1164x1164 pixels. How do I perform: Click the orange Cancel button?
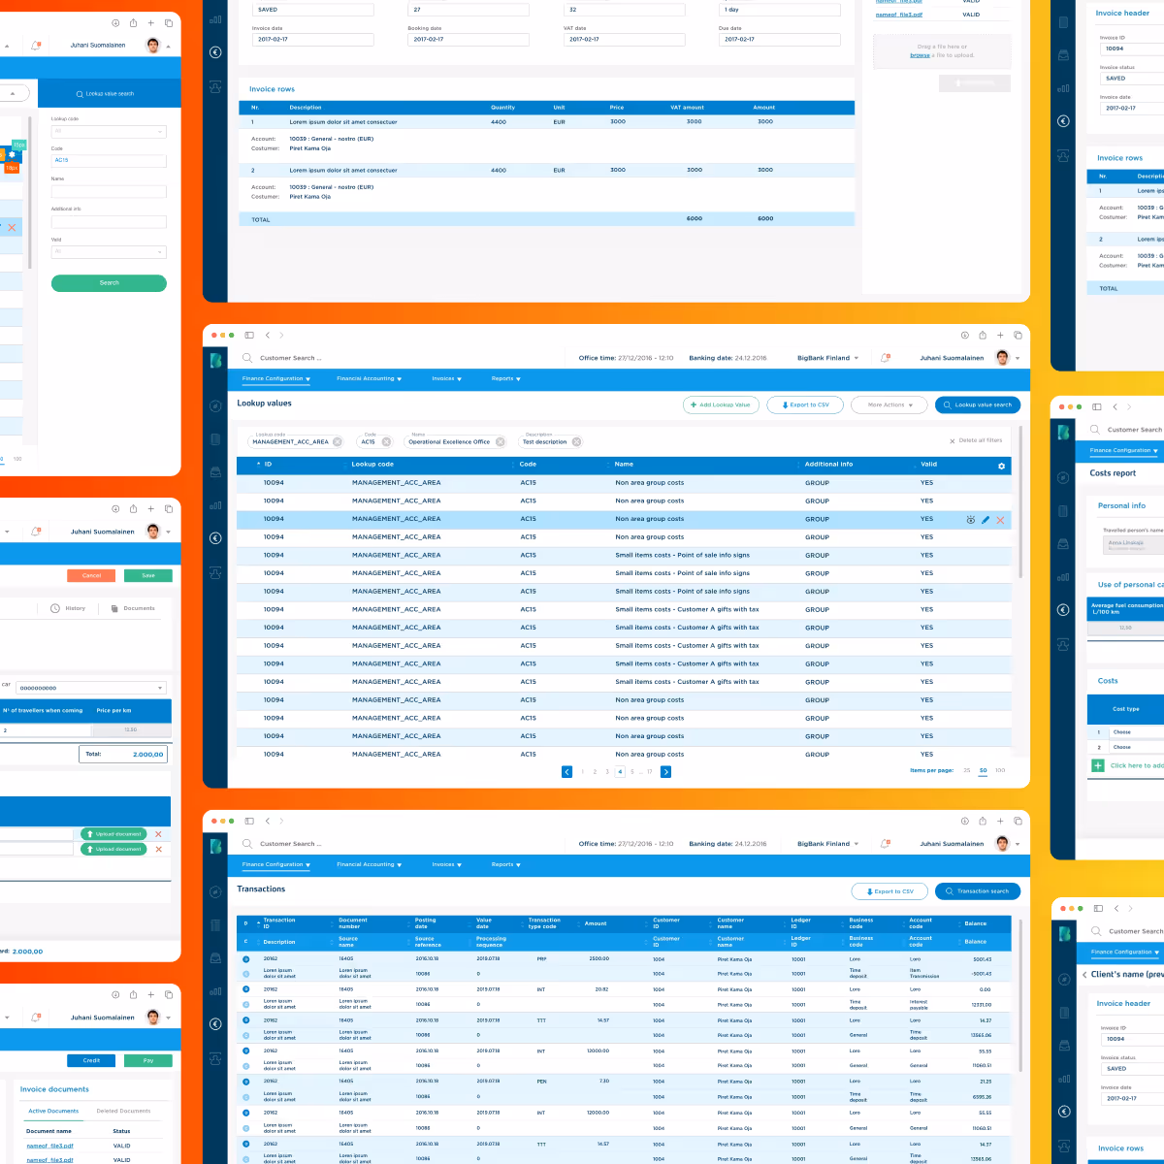[91, 575]
